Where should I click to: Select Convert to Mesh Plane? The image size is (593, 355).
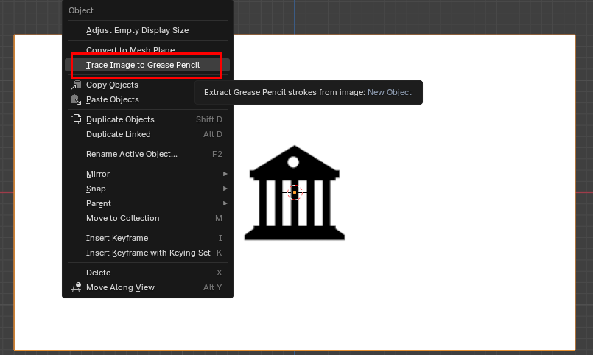pyautogui.click(x=130, y=50)
